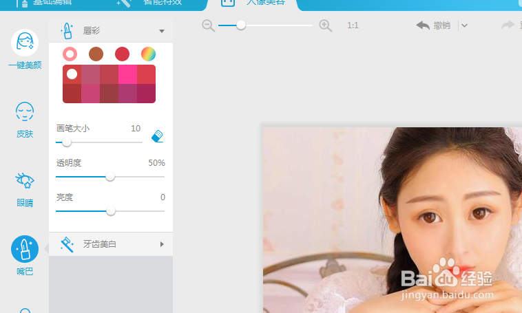The image size is (522, 313).
Task: Open the undo history dropdown chevron
Action: 464,25
